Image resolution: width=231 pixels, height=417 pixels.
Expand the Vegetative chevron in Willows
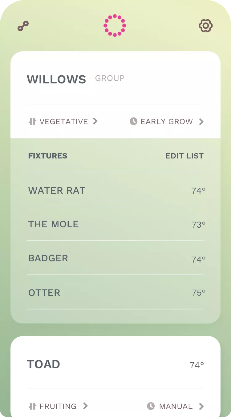click(x=95, y=121)
